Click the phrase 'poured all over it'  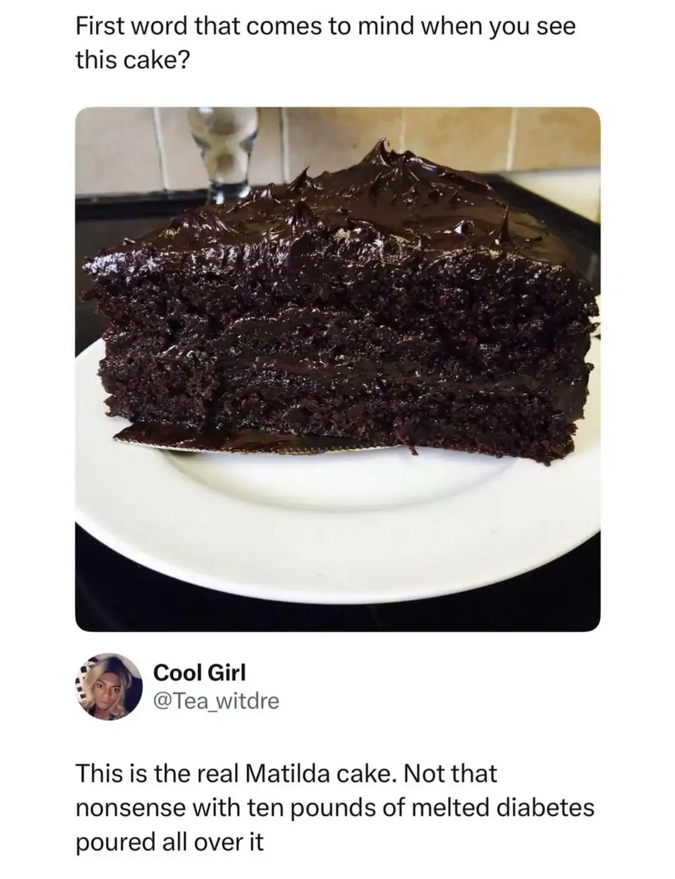coord(169,842)
